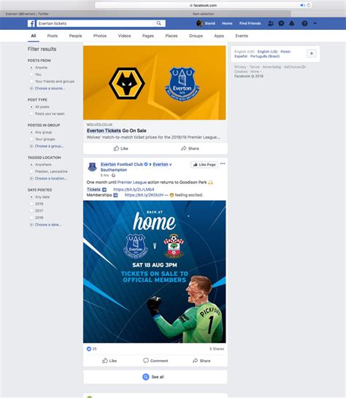Select the 'You' posts-from radio option
The height and width of the screenshot is (398, 346).
point(31,74)
